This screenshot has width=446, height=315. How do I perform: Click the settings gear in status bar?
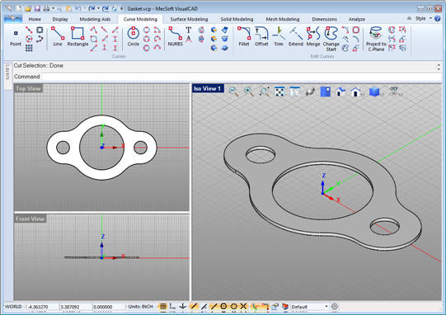point(335,307)
